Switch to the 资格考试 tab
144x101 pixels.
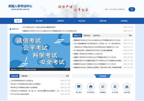coord(87,36)
